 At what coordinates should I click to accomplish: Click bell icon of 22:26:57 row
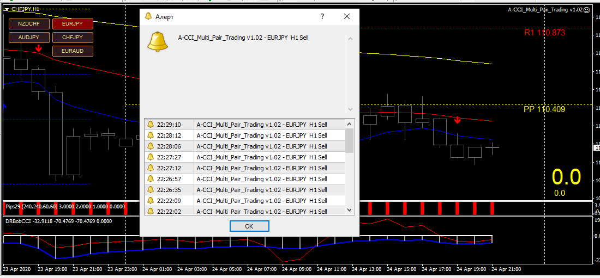click(x=151, y=178)
